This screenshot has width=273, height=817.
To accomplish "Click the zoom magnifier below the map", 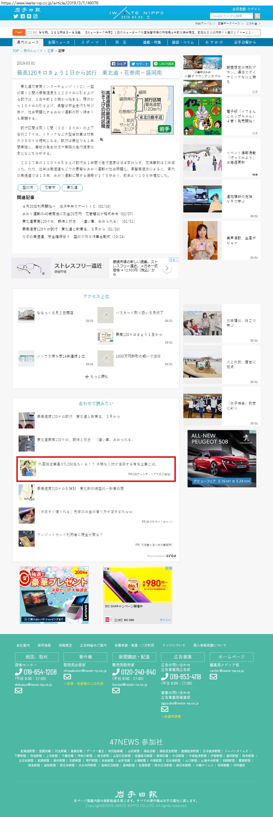I will point(101,140).
